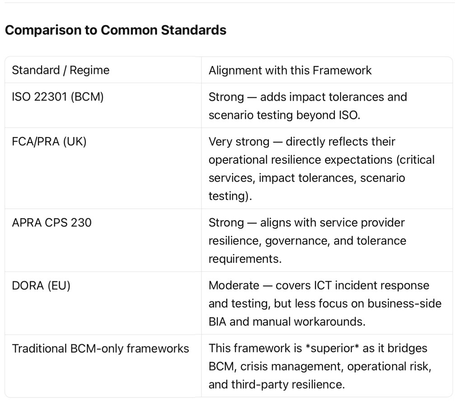Viewport: 455px width, 401px height.
Task: Click the 'Standard / Regime' column header
Action: click(x=61, y=70)
